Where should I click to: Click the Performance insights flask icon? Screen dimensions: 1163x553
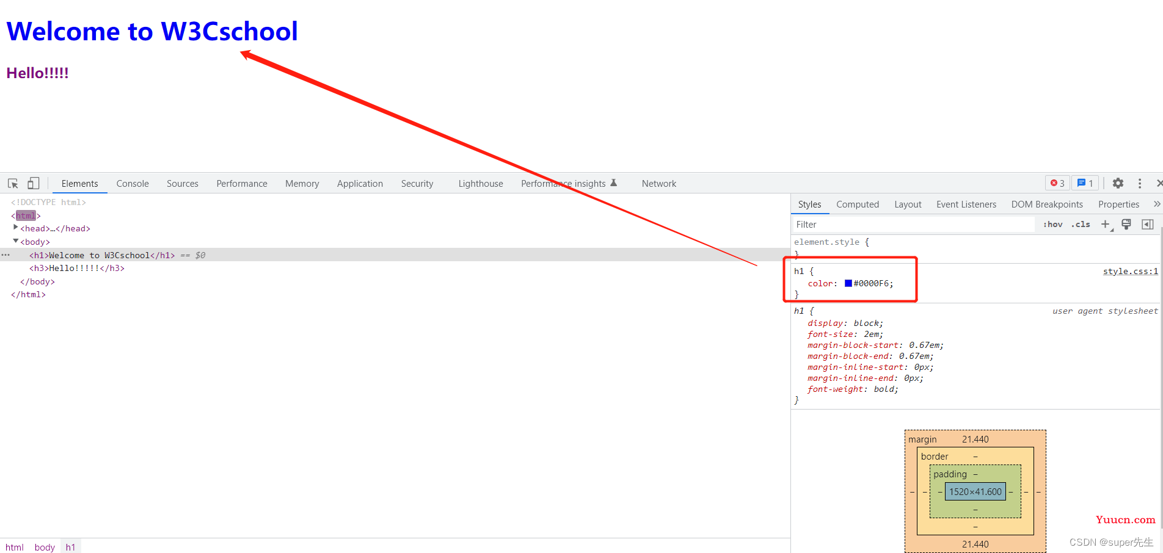(x=614, y=183)
